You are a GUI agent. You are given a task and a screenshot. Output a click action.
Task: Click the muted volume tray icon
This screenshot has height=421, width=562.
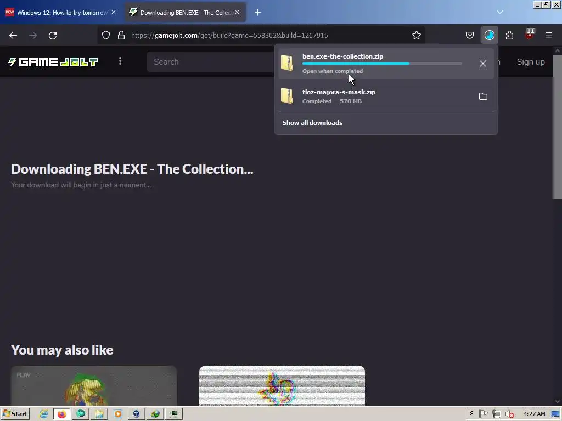pos(509,414)
